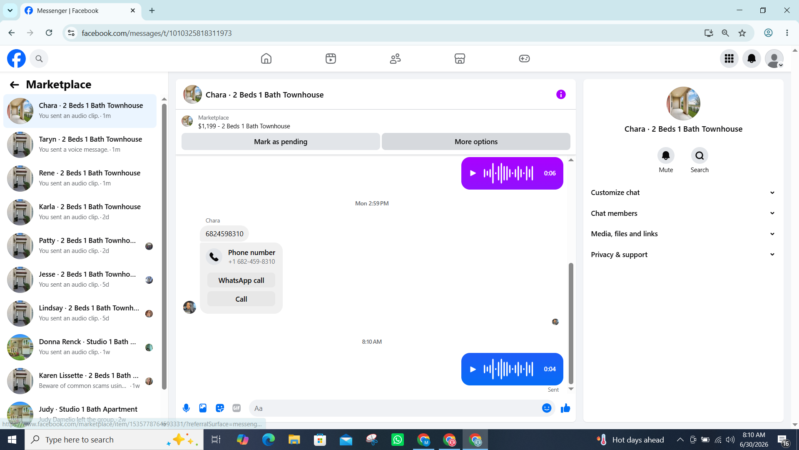Image resolution: width=799 pixels, height=450 pixels.
Task: Expand Privacy & support section
Action: point(683,255)
